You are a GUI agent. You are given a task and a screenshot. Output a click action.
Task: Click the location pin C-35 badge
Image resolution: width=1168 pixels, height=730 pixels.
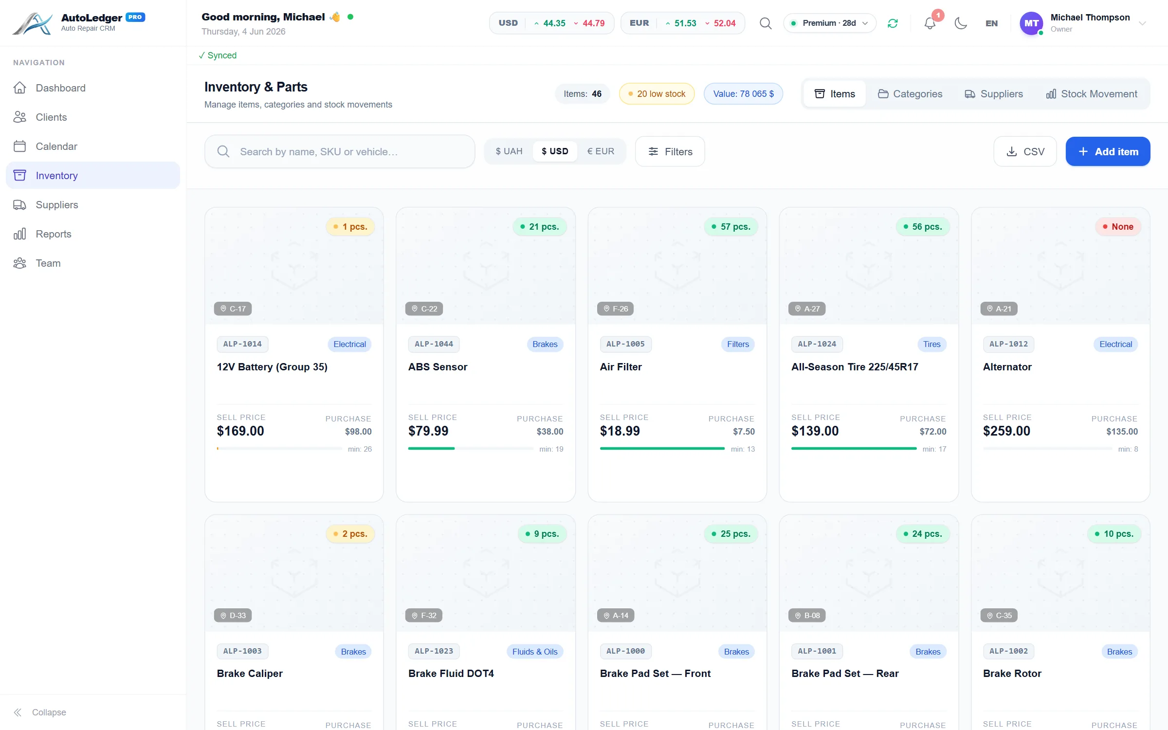(x=999, y=616)
